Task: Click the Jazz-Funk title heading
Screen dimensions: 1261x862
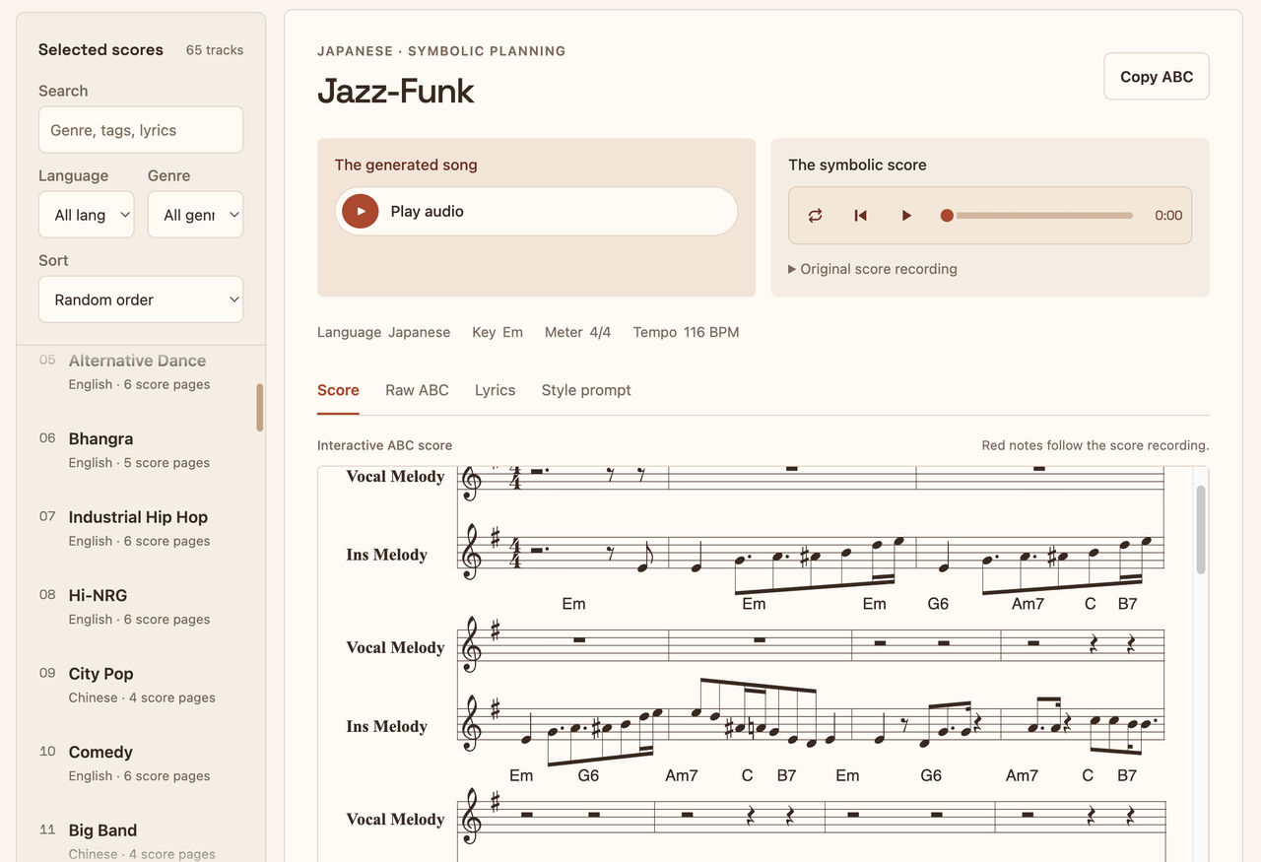Action: pos(395,91)
